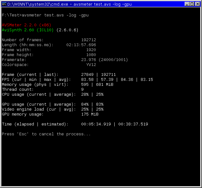The image size is (202, 188).
Task: Close the cmd.exe console window
Action: (197, 4)
